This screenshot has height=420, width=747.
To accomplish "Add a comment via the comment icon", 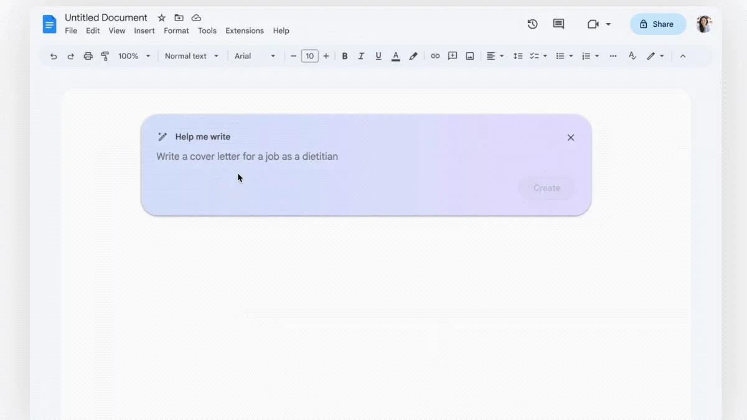I will [x=453, y=56].
